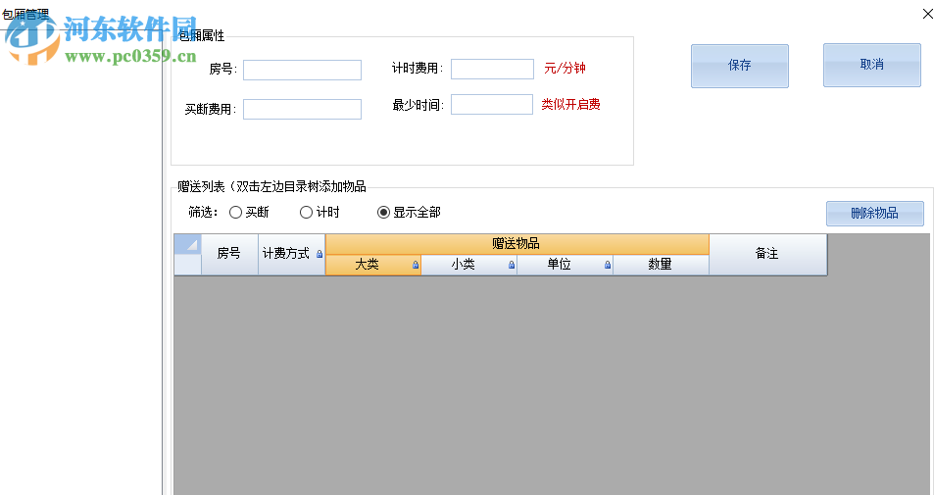Click into the 计时费用 input field
Screen dimensions: 934x495
pyautogui.click(x=492, y=69)
